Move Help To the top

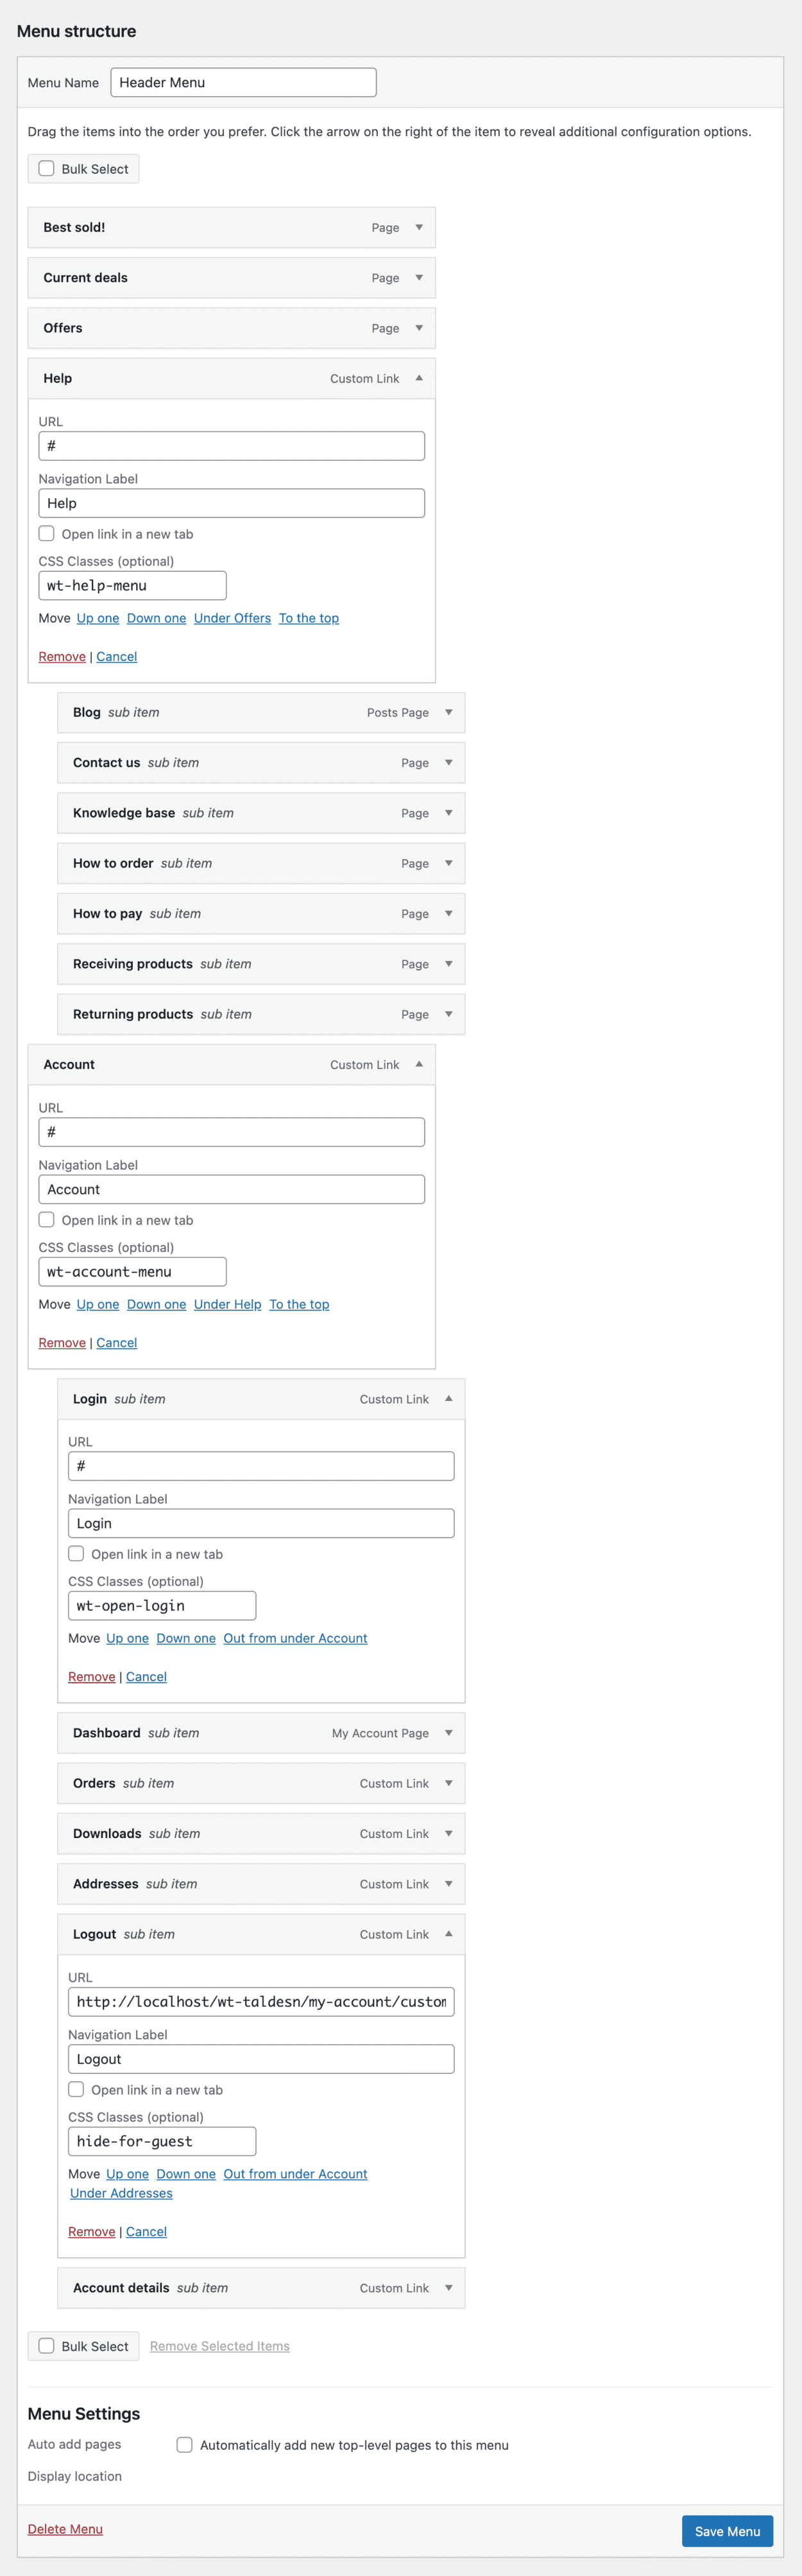(309, 618)
